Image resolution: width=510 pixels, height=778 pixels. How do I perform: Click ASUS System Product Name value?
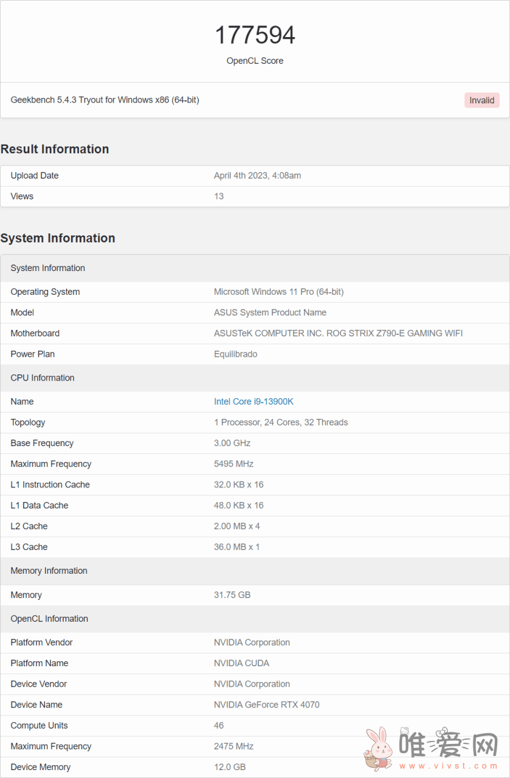tap(271, 312)
